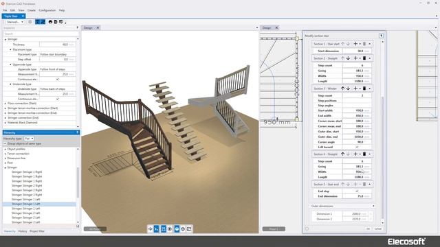Screen dimensions: 440x247
Task: Click Cancel in Modify section stair dialog
Action: click(x=378, y=228)
